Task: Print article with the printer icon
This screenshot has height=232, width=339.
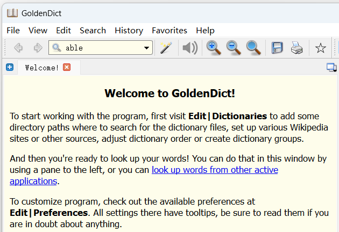Action: click(x=296, y=48)
